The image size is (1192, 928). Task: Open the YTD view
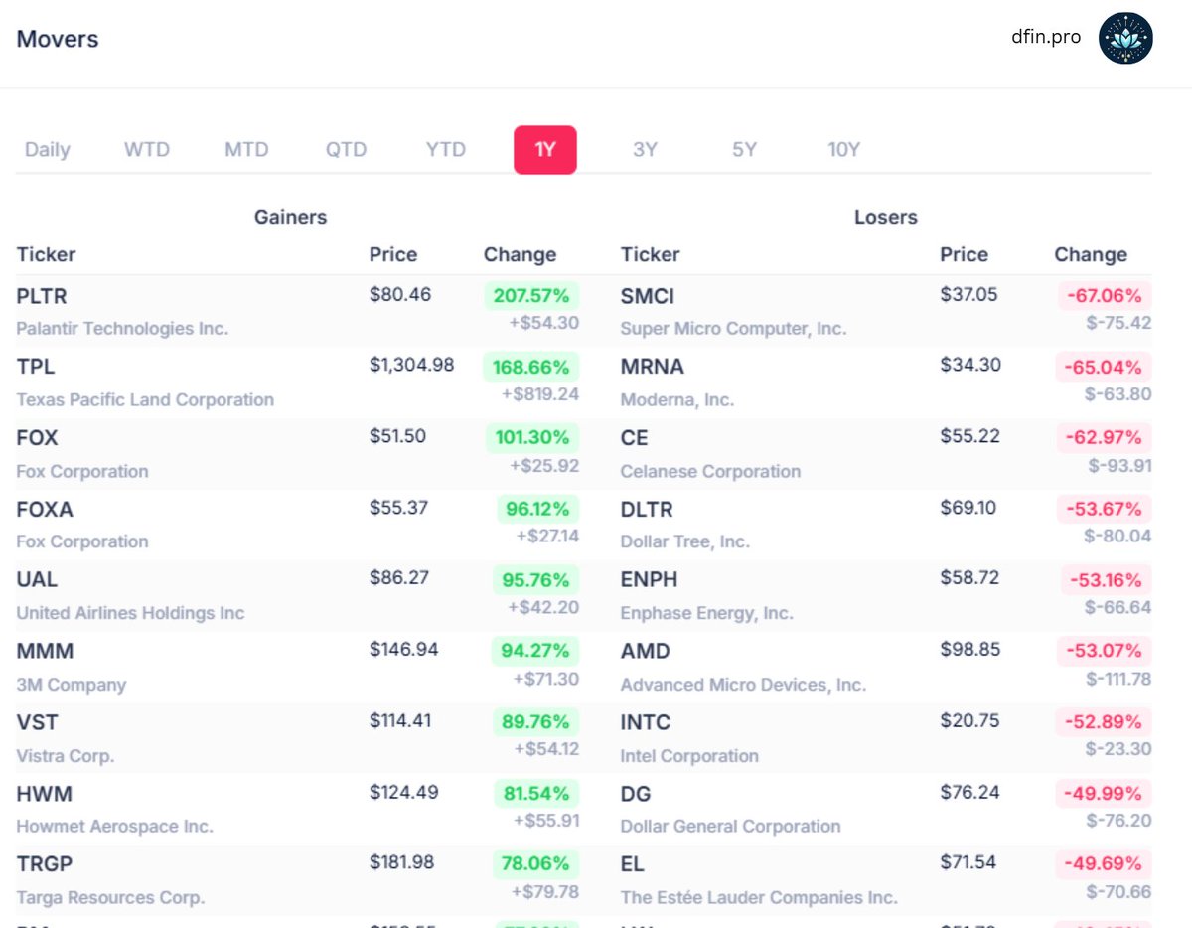444,149
